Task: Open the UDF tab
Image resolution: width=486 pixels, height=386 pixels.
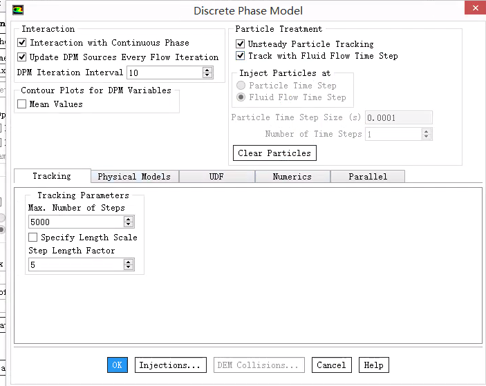Action: tap(216, 177)
